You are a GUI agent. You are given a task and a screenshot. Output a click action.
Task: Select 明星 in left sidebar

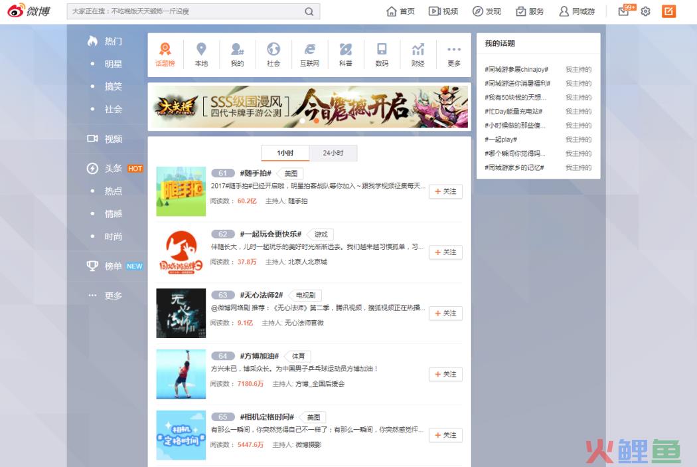113,64
